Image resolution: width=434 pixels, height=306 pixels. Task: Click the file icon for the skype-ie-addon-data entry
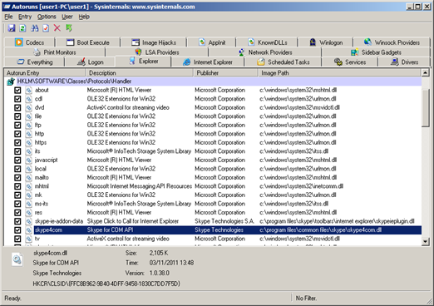(x=29, y=221)
